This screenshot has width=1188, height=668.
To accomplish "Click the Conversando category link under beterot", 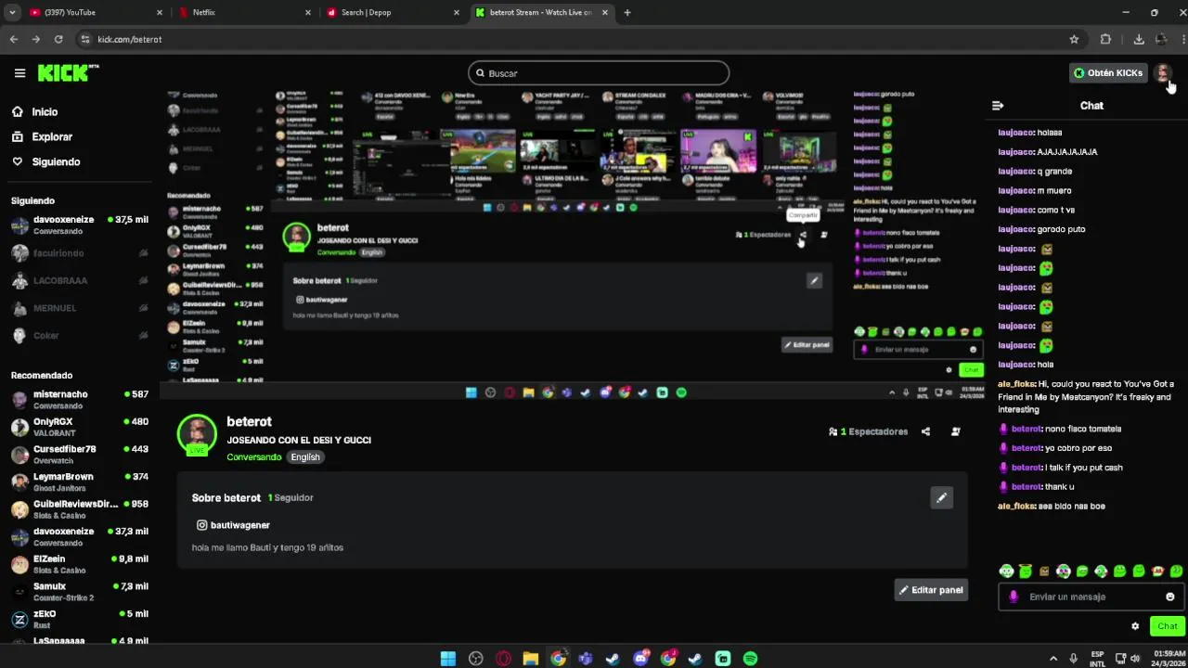I will click(253, 457).
